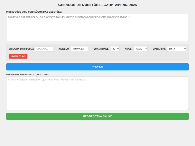Click the green GERAR ROTINA ONLINE button
The width and height of the screenshot is (195, 146).
click(97, 116)
